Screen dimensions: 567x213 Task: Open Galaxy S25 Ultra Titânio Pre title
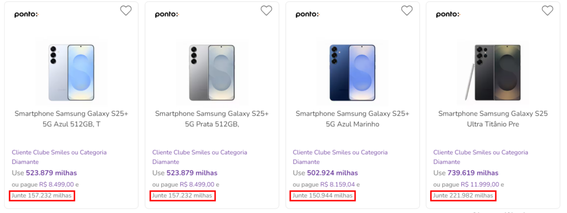(493, 119)
